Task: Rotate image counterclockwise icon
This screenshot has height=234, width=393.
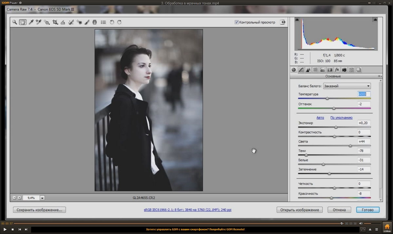Action: pyautogui.click(x=112, y=22)
